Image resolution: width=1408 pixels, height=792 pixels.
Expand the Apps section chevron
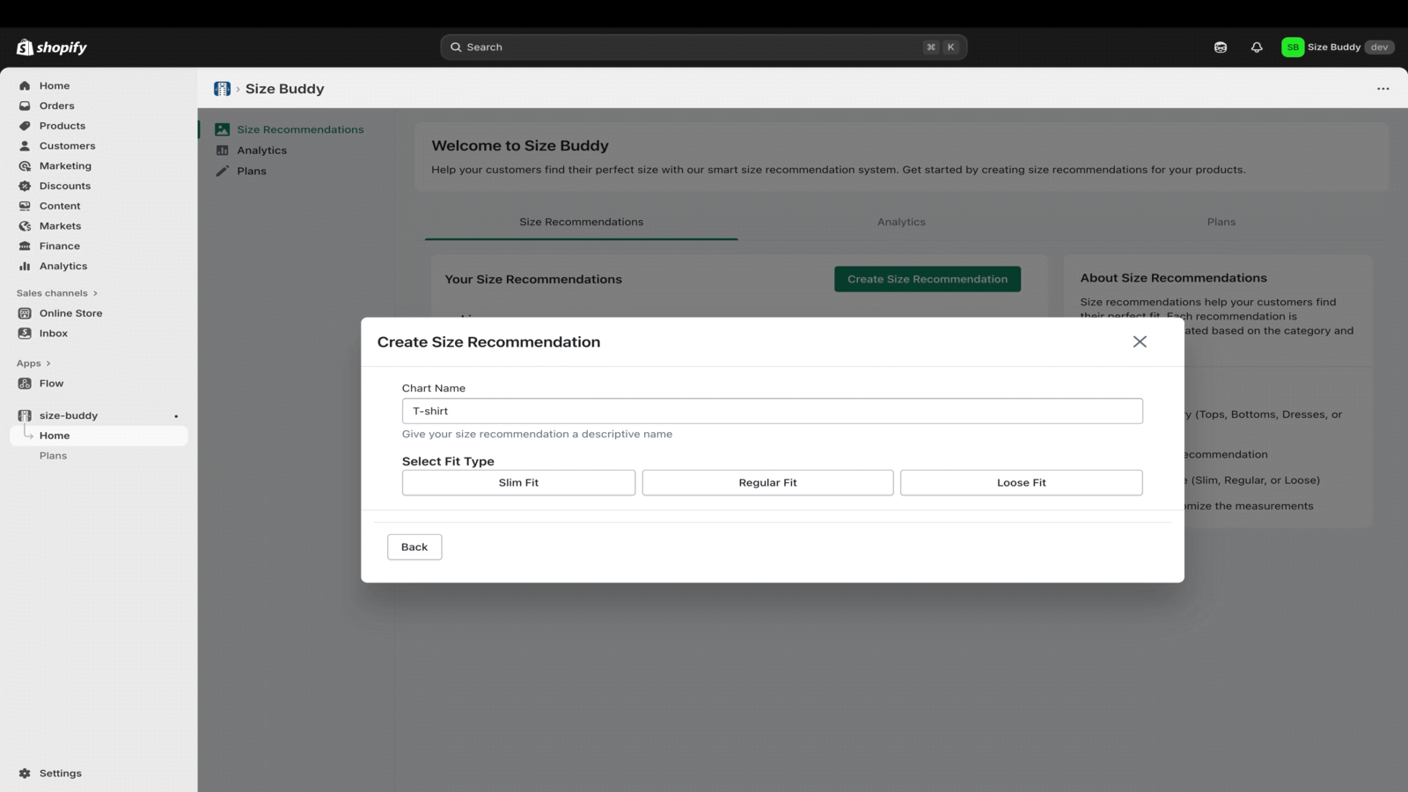coord(48,363)
